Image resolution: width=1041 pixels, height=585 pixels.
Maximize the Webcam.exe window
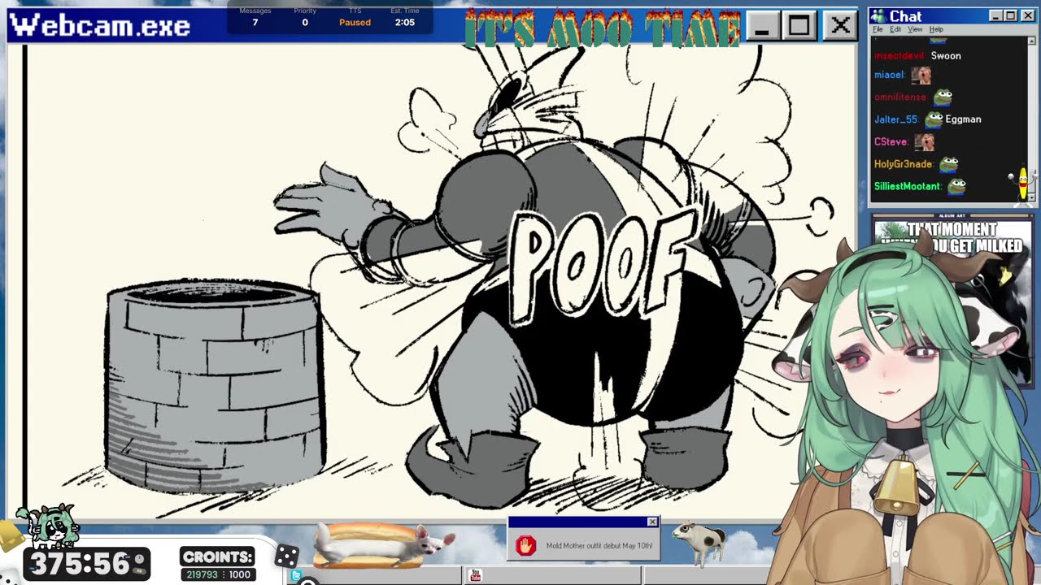point(799,26)
